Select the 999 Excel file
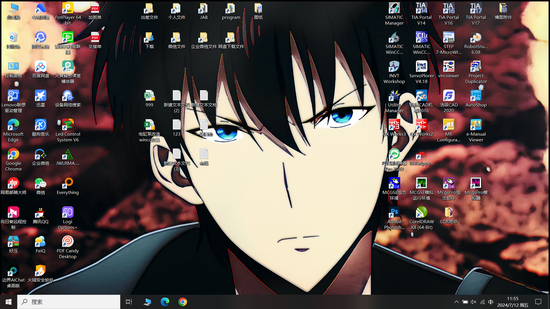 pos(149,96)
